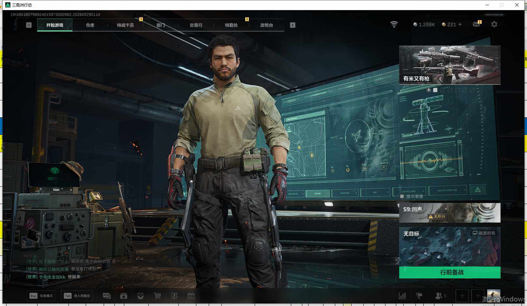Screen dimensions: 527x306
Task: Click world chat message from 于今无会因kk
Action: pos(53,277)
